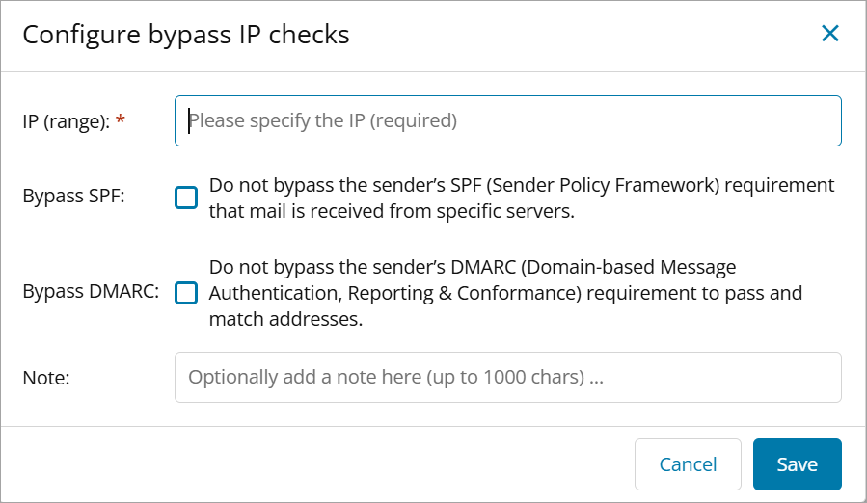Toggle the Bypass DMARC checkbox

[186, 293]
